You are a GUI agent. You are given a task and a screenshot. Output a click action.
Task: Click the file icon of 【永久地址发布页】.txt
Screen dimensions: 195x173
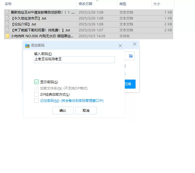click(x=7, y=18)
